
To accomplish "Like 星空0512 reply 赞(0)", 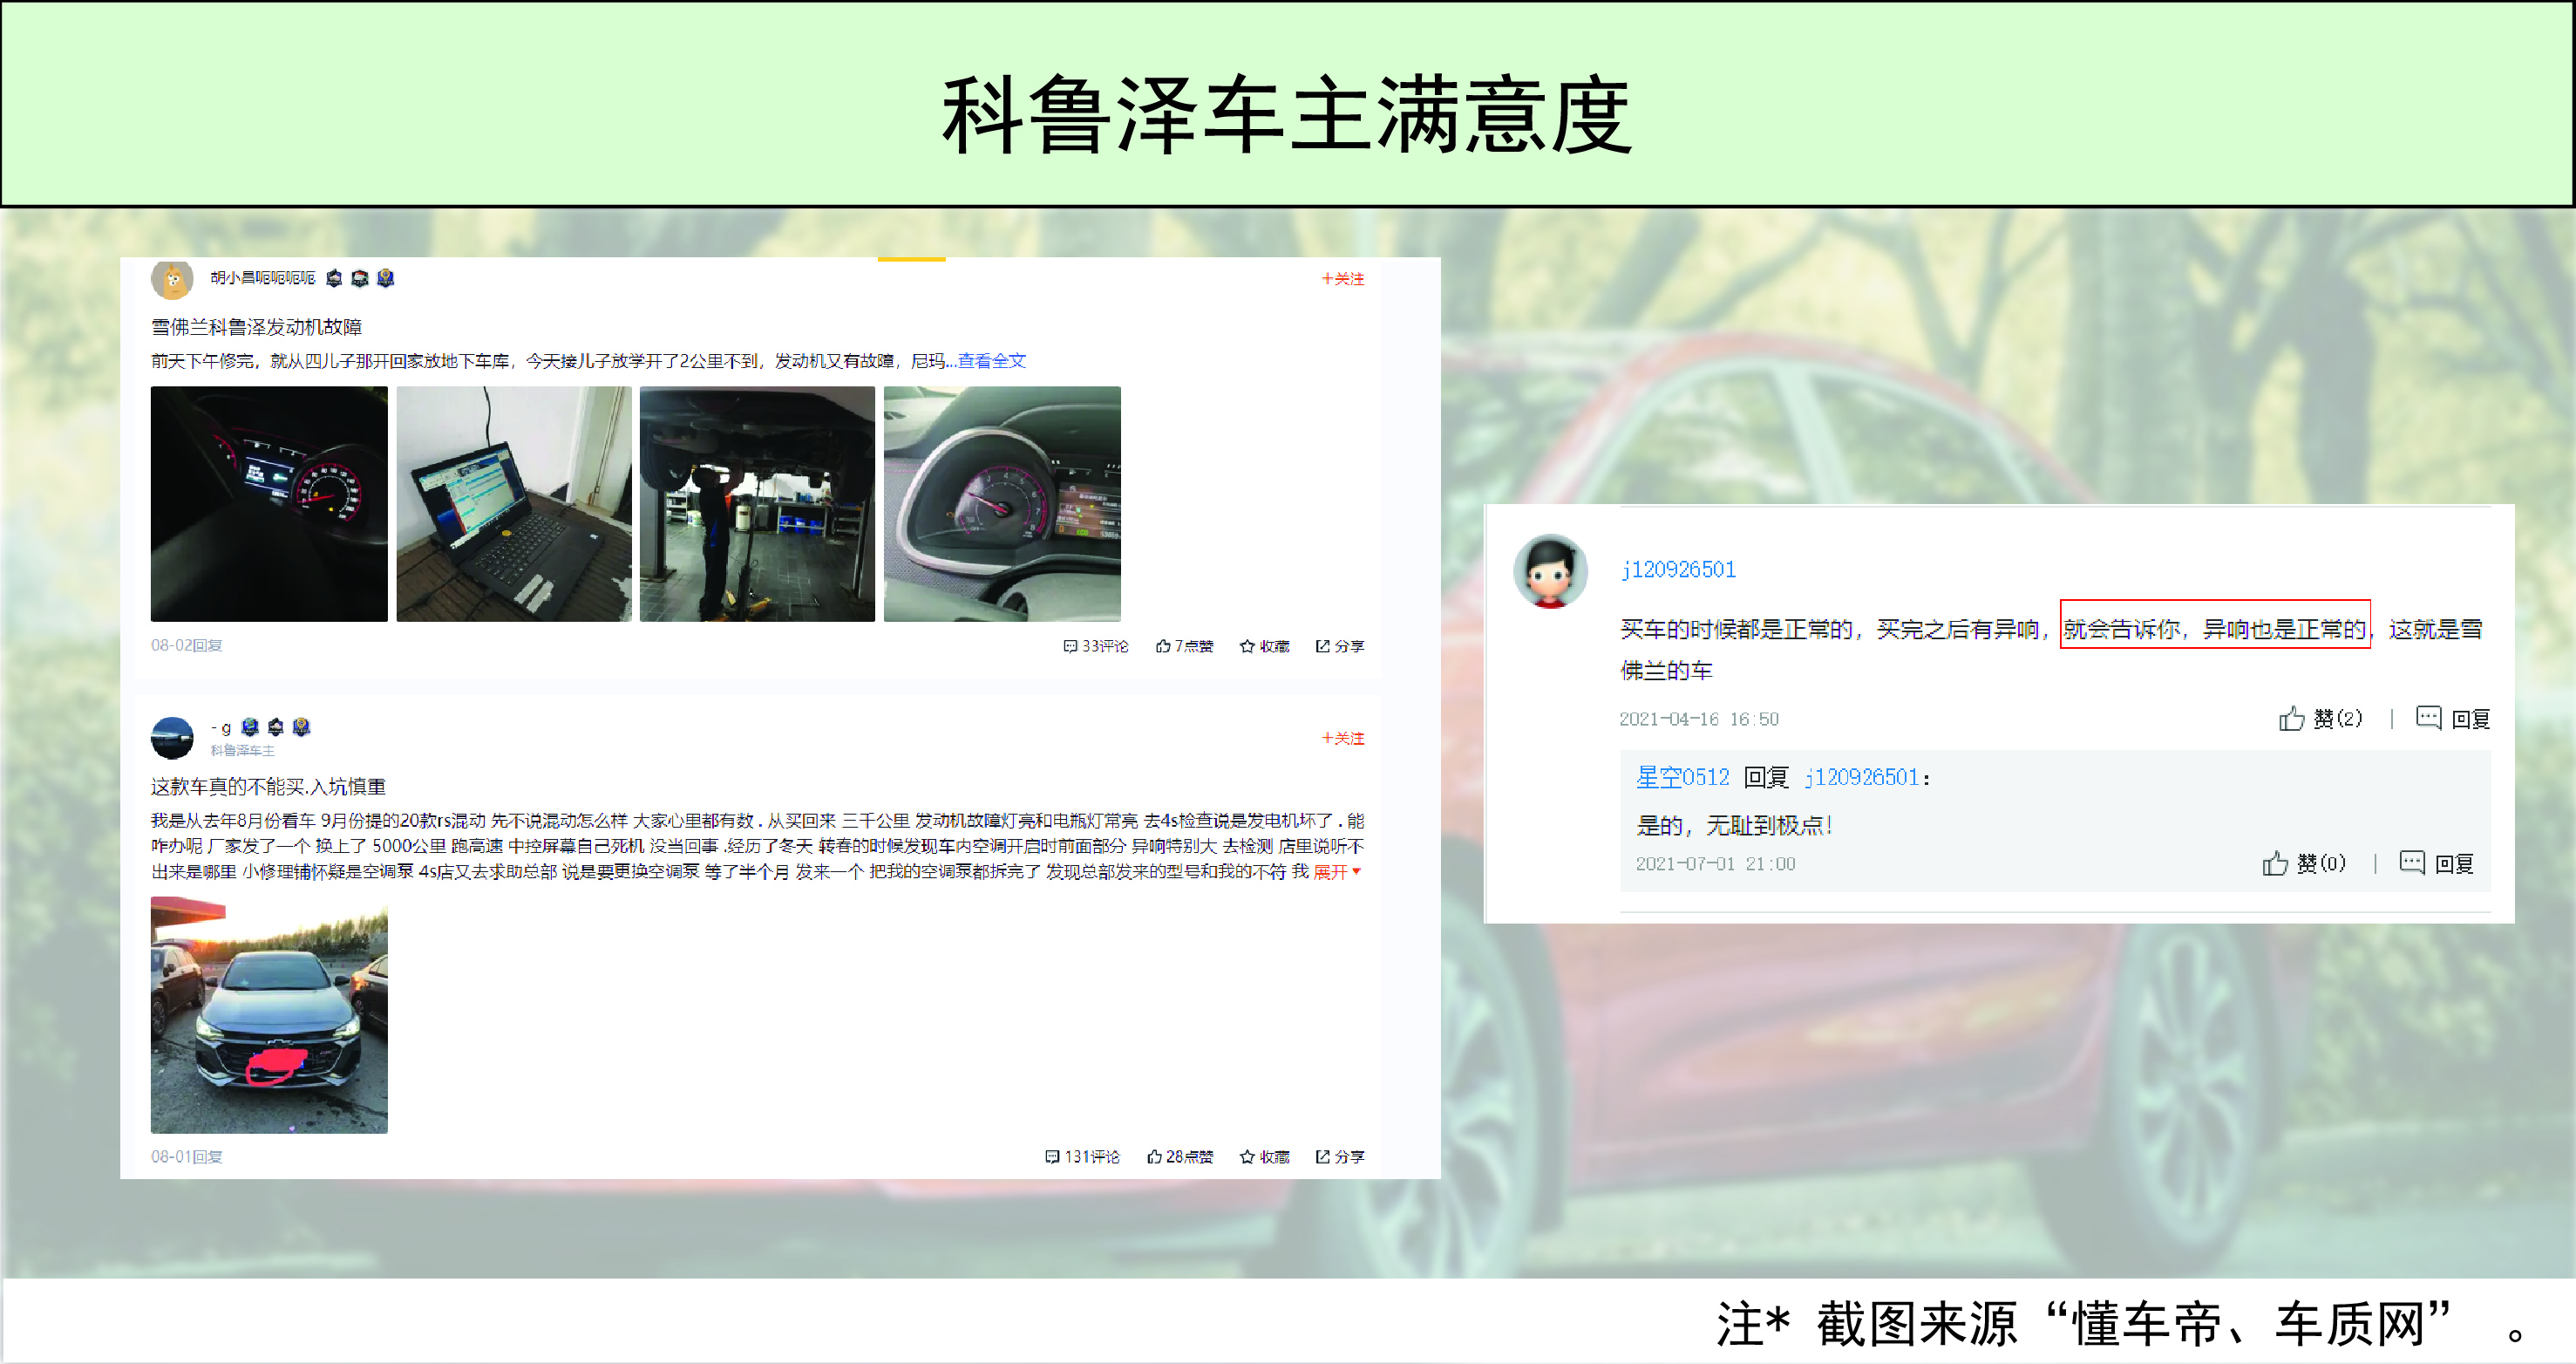I will [x=2304, y=863].
